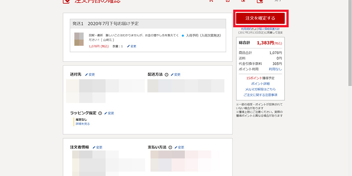Open 詳細を見る under 指定なし

[83, 124]
